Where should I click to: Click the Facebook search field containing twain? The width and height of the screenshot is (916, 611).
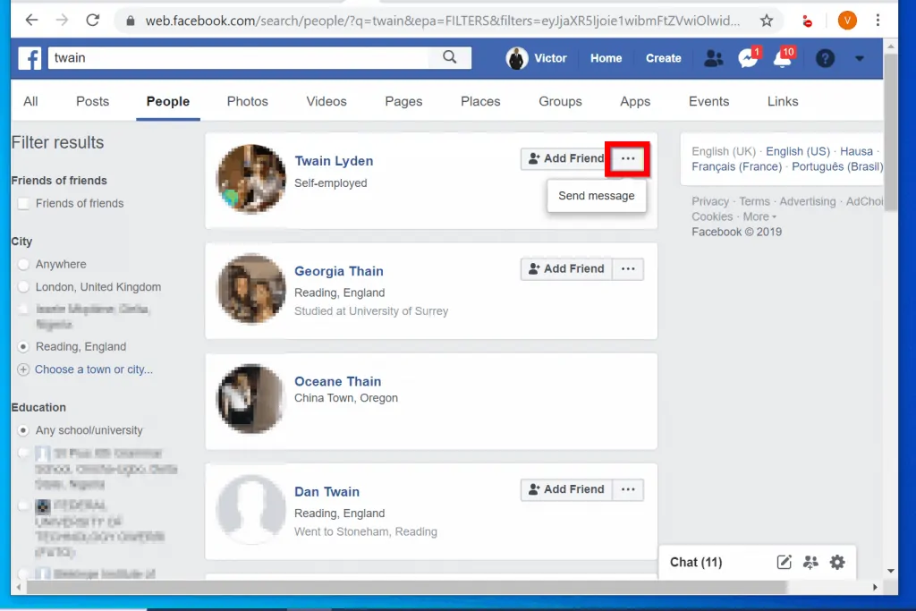(240, 58)
